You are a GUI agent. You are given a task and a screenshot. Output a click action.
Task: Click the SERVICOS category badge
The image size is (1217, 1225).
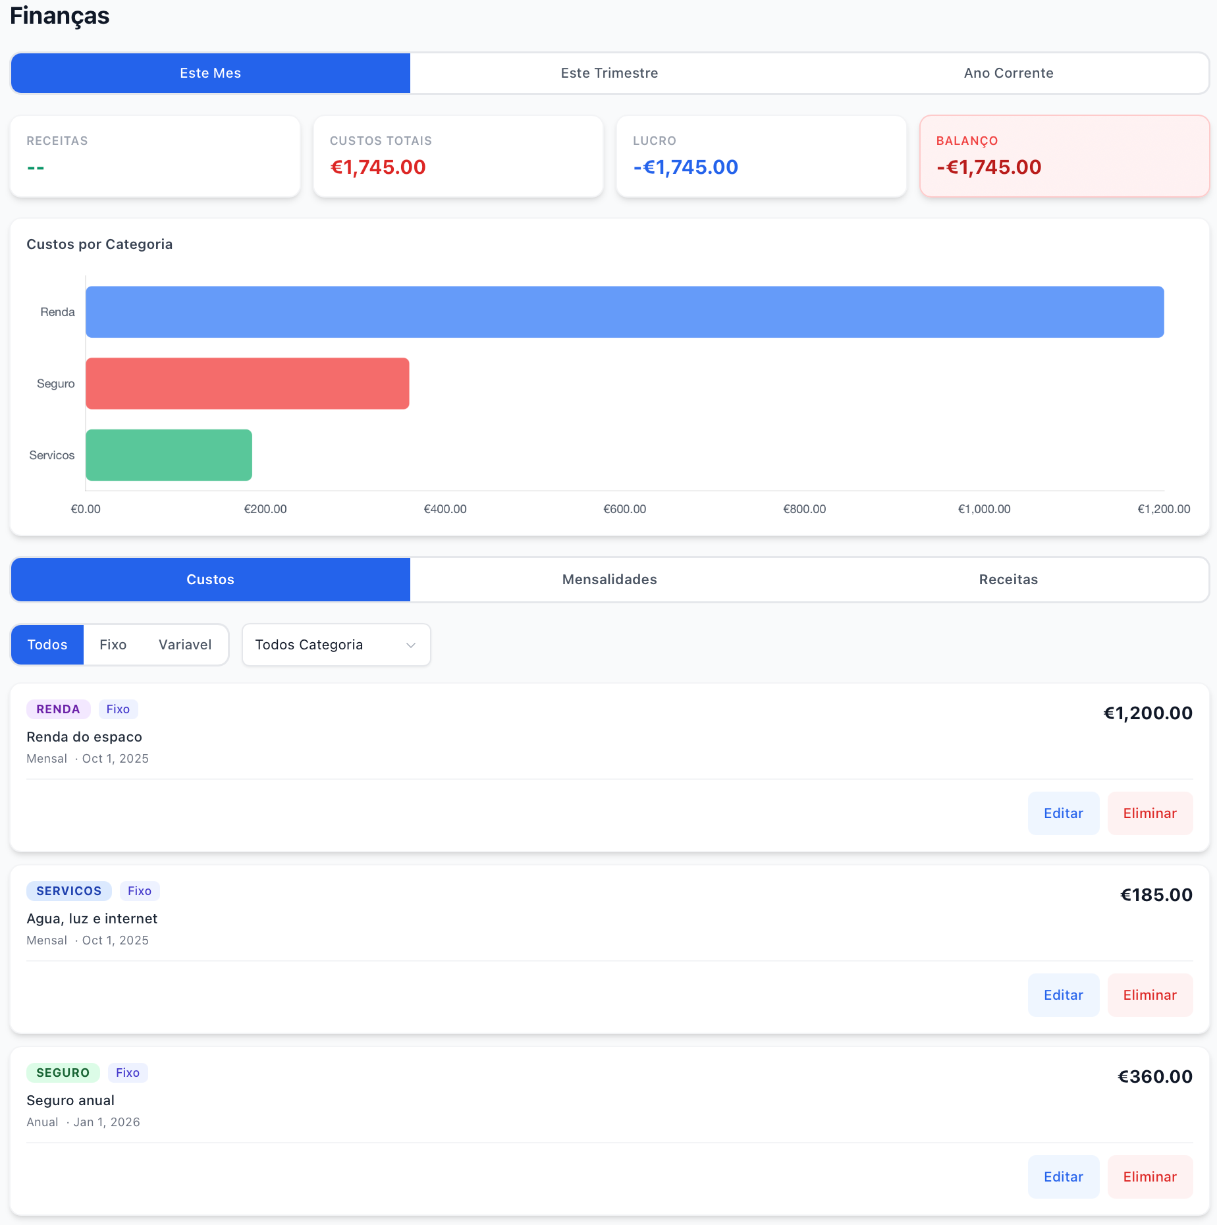click(69, 891)
